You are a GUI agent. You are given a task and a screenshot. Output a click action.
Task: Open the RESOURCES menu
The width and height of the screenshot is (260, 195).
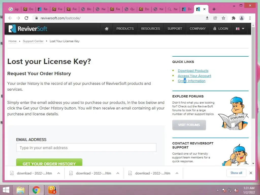151,29
